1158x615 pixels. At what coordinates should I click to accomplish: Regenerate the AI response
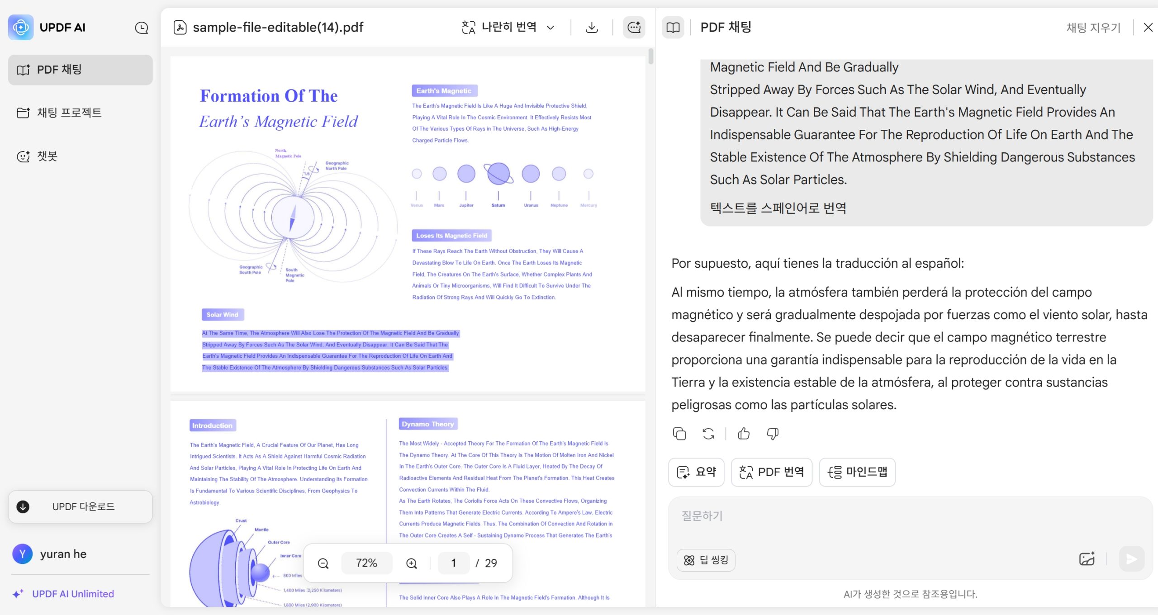tap(708, 434)
